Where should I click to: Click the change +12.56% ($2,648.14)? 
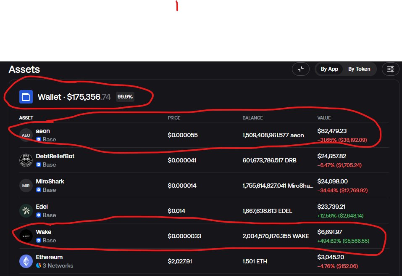341,216
